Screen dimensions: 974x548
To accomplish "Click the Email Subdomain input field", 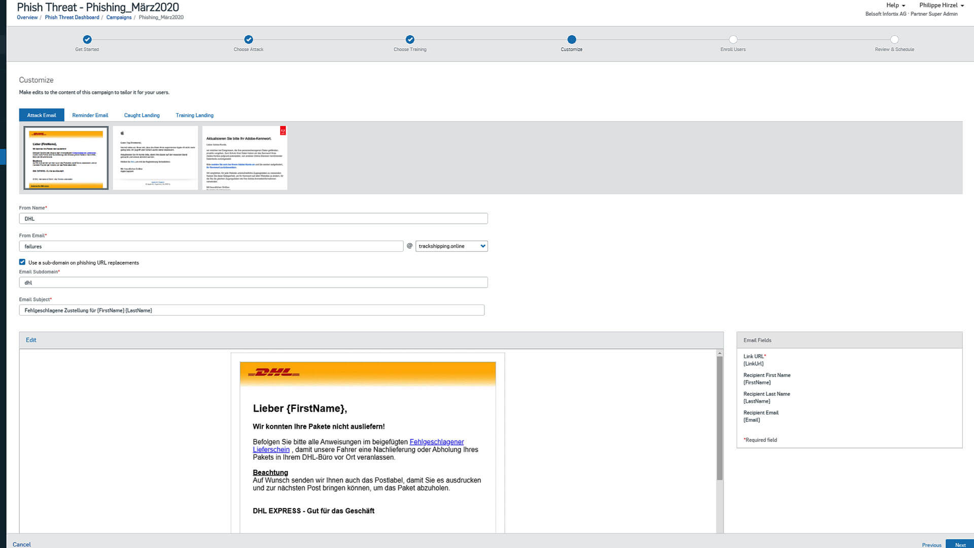I will (253, 283).
